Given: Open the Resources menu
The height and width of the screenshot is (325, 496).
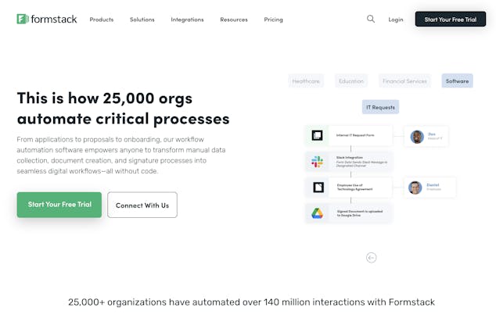Looking at the screenshot, I should [234, 20].
